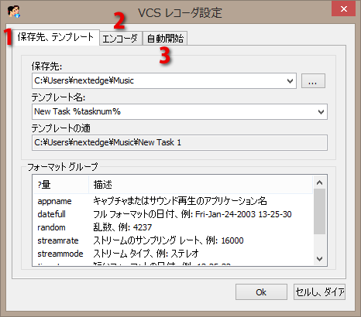
Task: Click the format list scroll down arrow
Action: [x=319, y=258]
